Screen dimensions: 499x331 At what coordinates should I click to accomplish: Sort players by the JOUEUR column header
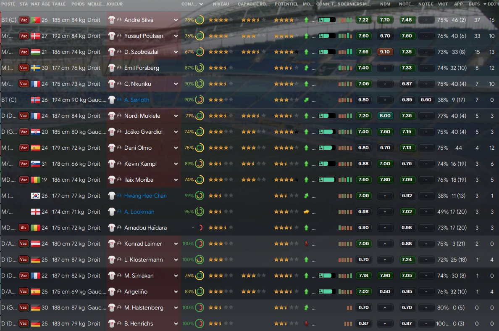(115, 4)
